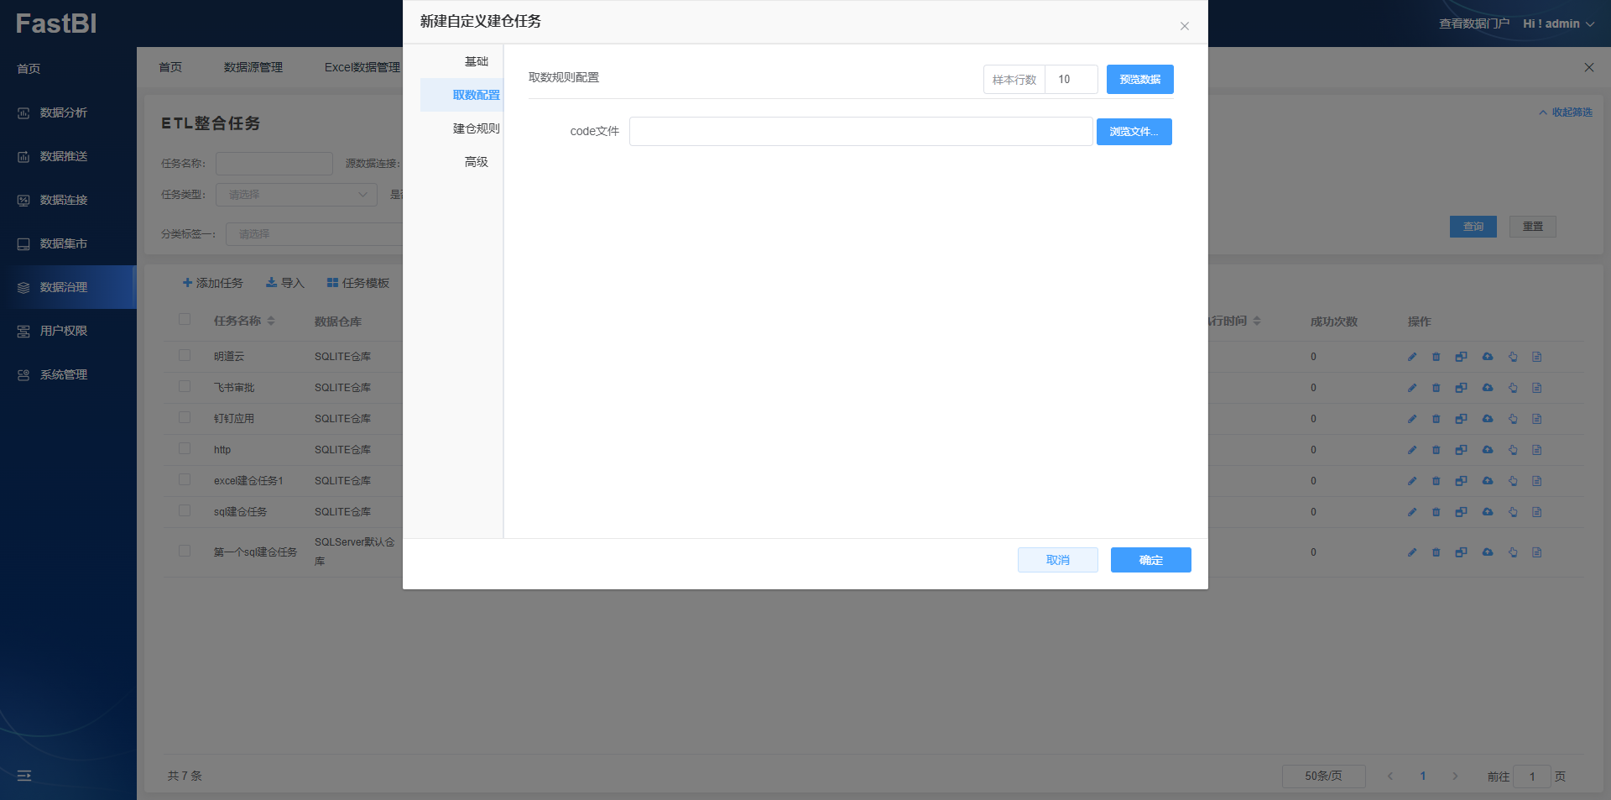
Task: Delete the 飞书审批 task via trash icon
Action: (1436, 388)
